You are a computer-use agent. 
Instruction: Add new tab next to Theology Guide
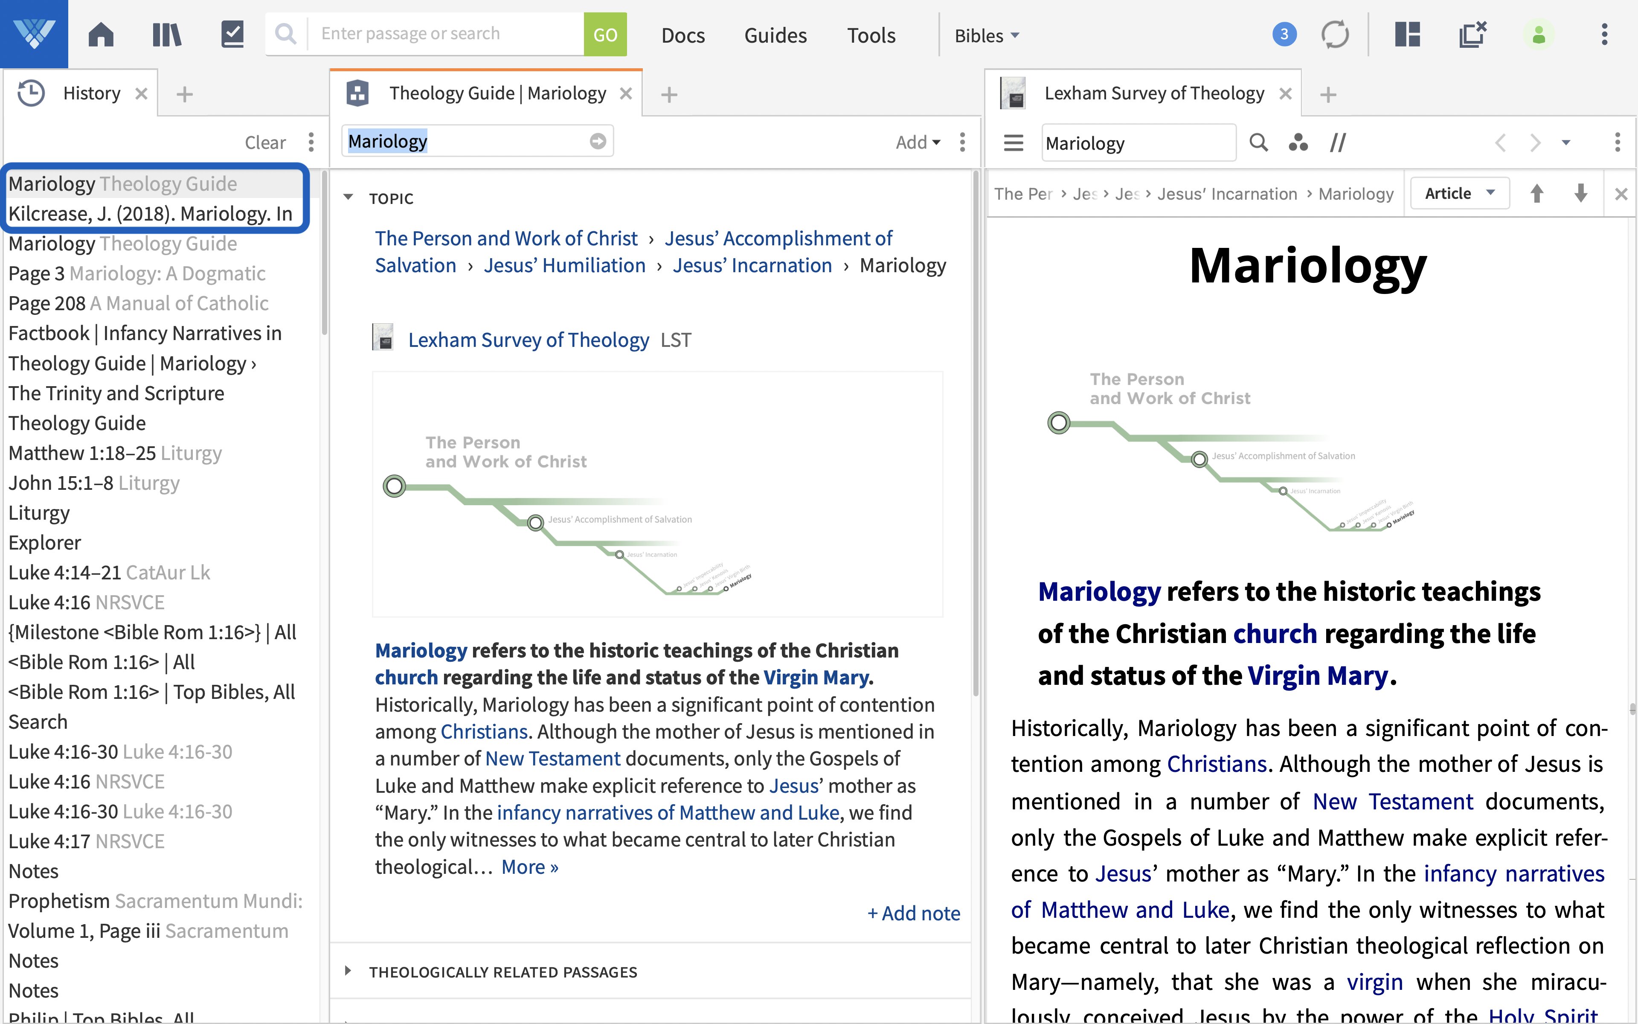[x=669, y=94]
